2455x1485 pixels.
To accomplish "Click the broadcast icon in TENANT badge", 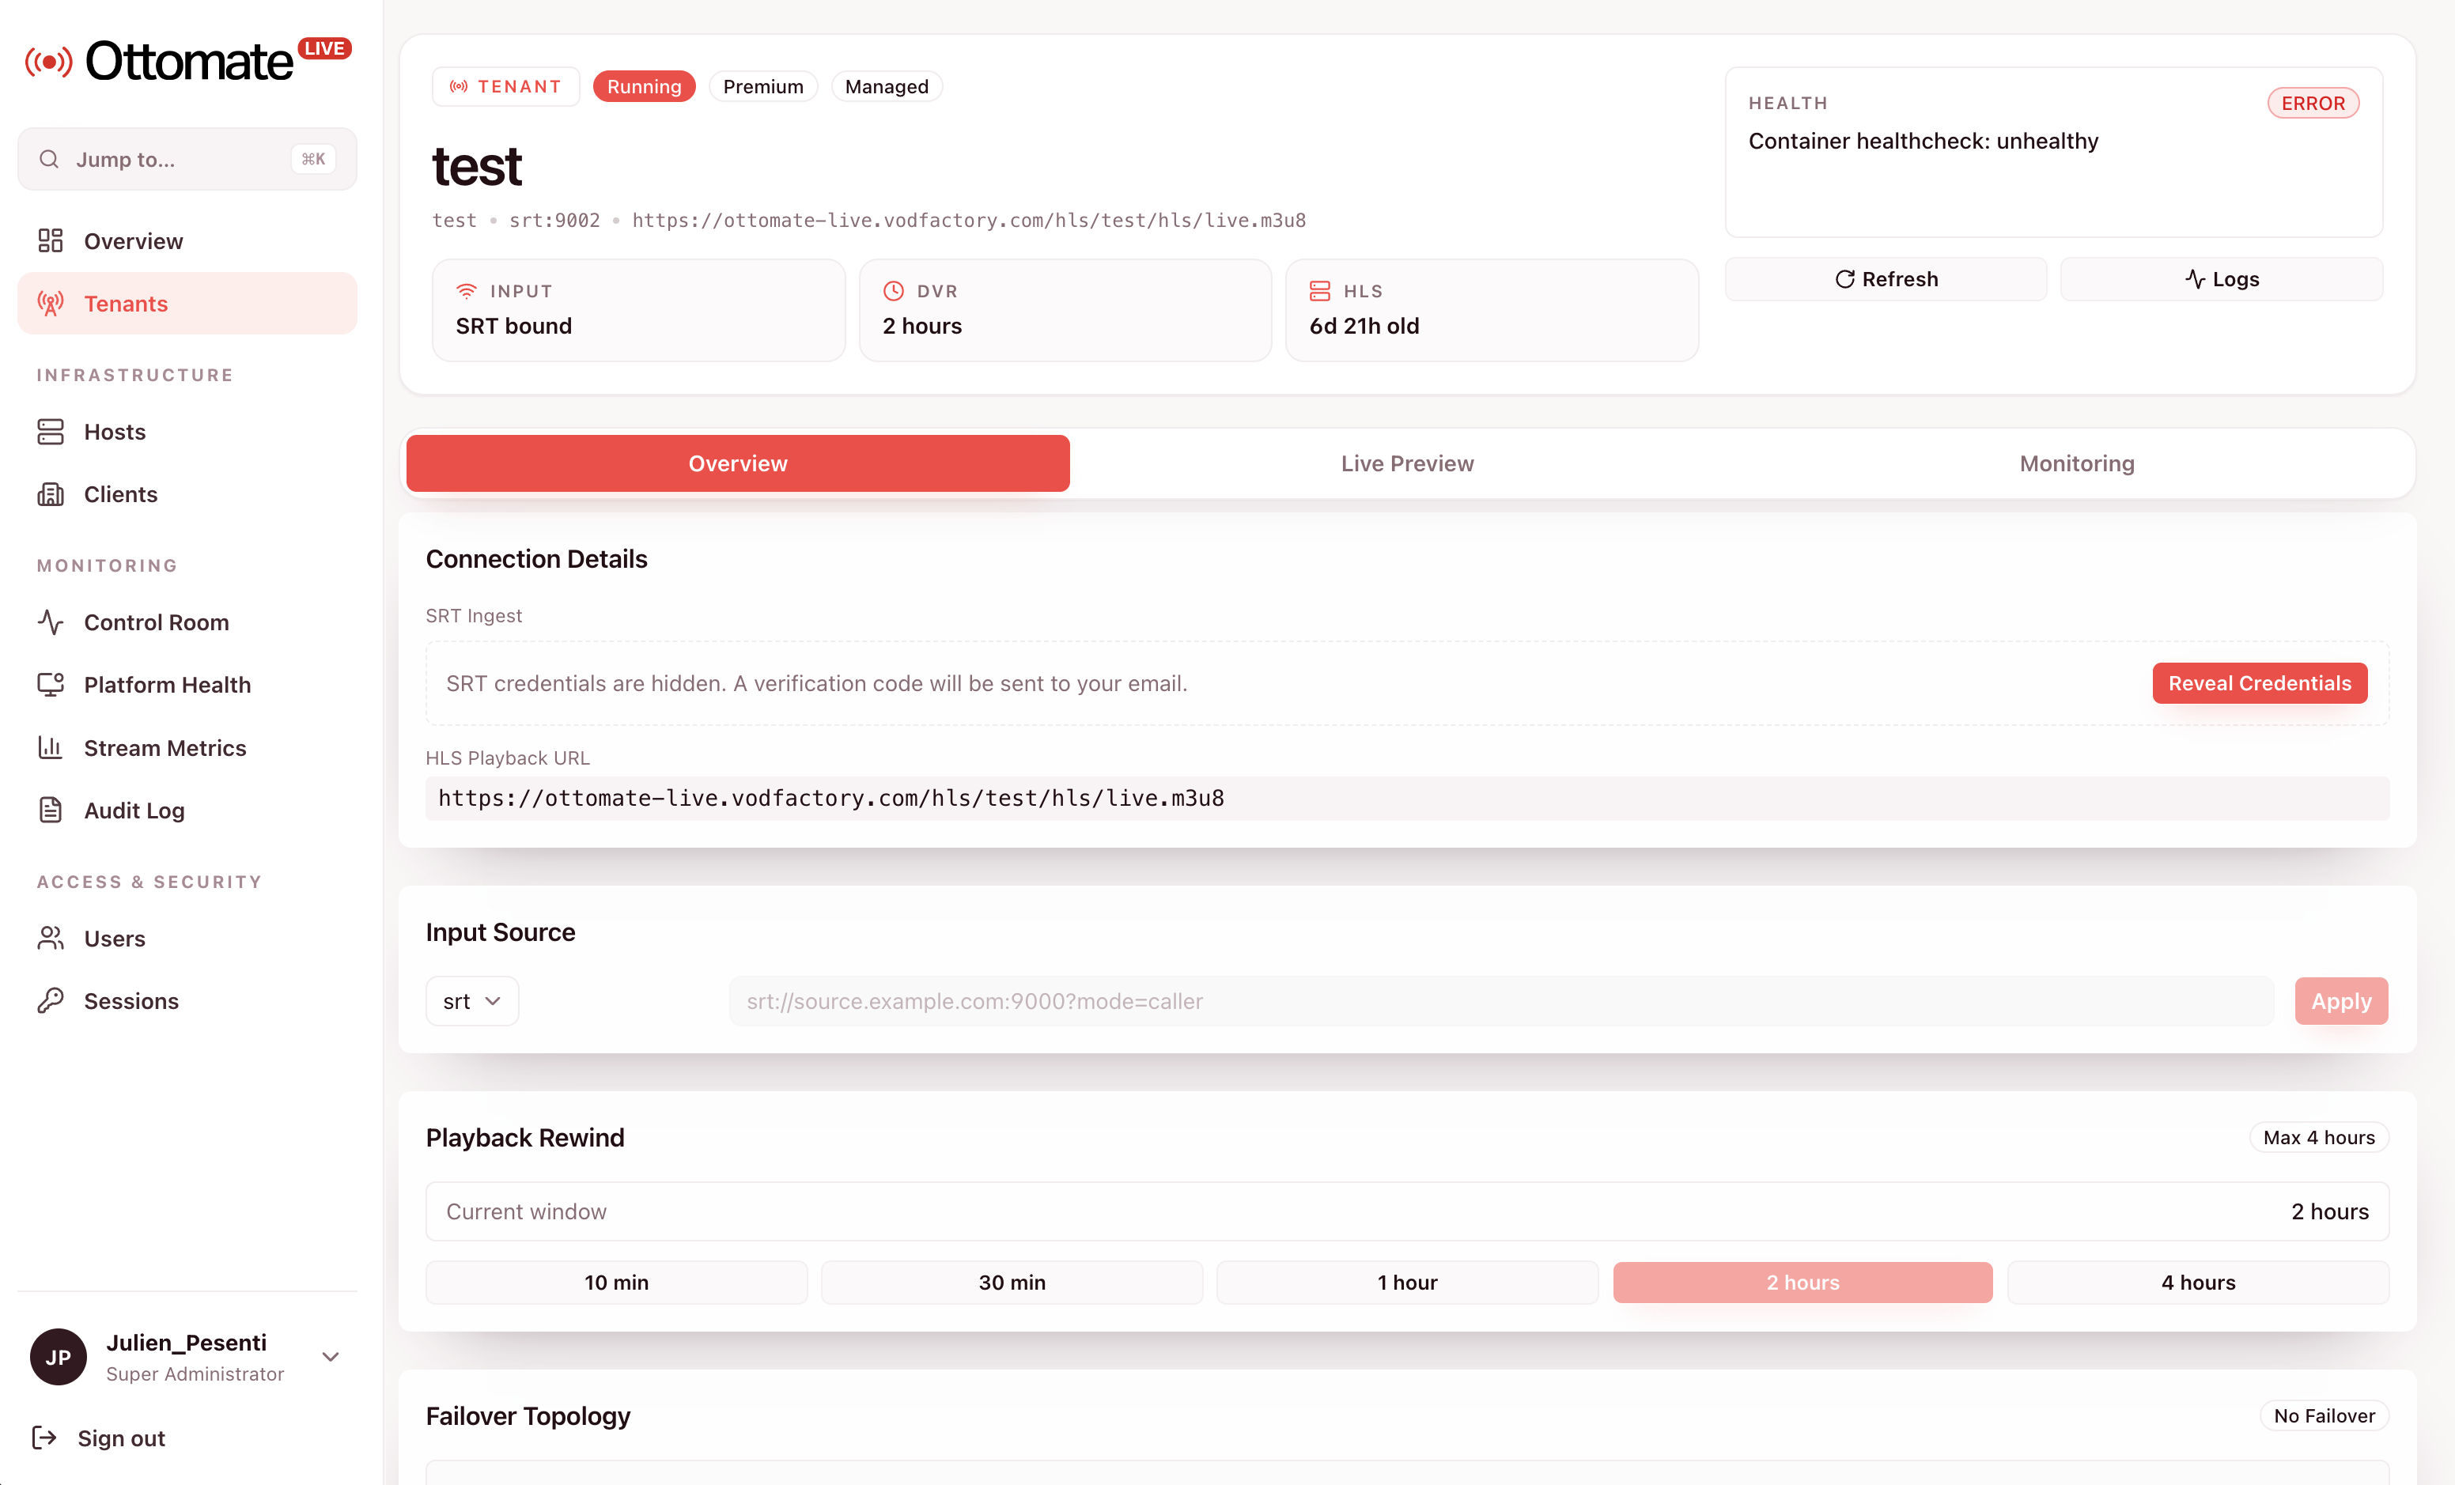I will tap(460, 87).
